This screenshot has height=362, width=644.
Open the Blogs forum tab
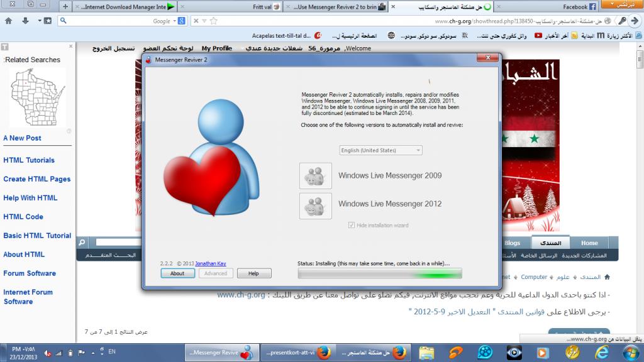(x=512, y=243)
